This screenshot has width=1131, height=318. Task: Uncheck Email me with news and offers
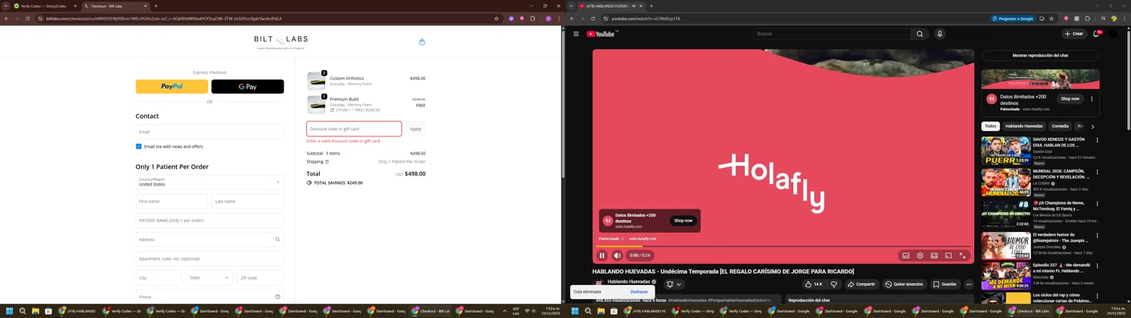[x=139, y=146]
